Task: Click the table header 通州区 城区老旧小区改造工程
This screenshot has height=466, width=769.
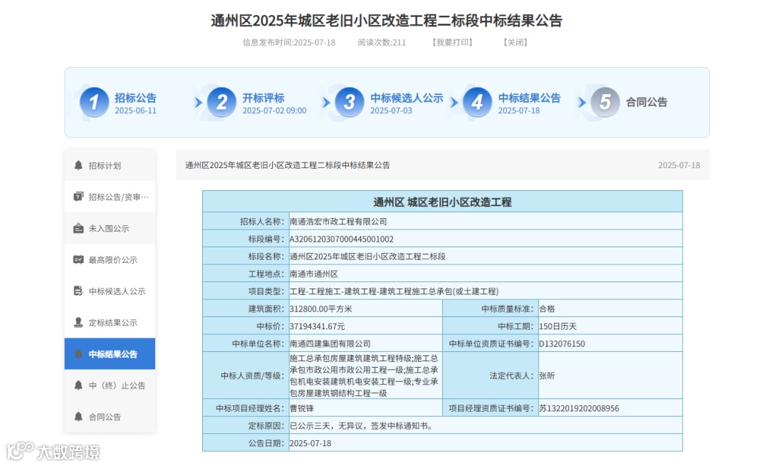Action: pyautogui.click(x=442, y=202)
